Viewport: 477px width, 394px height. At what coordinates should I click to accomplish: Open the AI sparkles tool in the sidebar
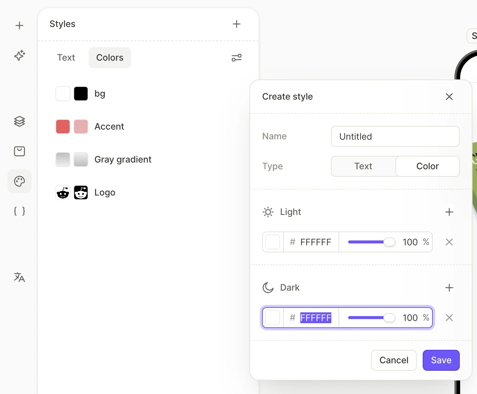[x=19, y=55]
